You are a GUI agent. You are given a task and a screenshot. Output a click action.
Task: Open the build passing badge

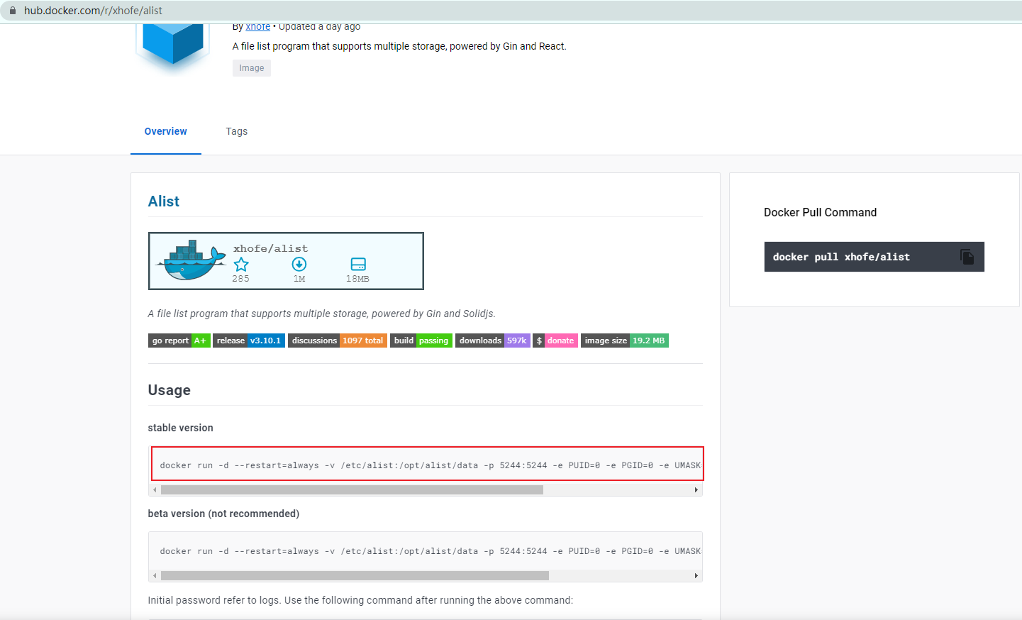[x=421, y=341]
